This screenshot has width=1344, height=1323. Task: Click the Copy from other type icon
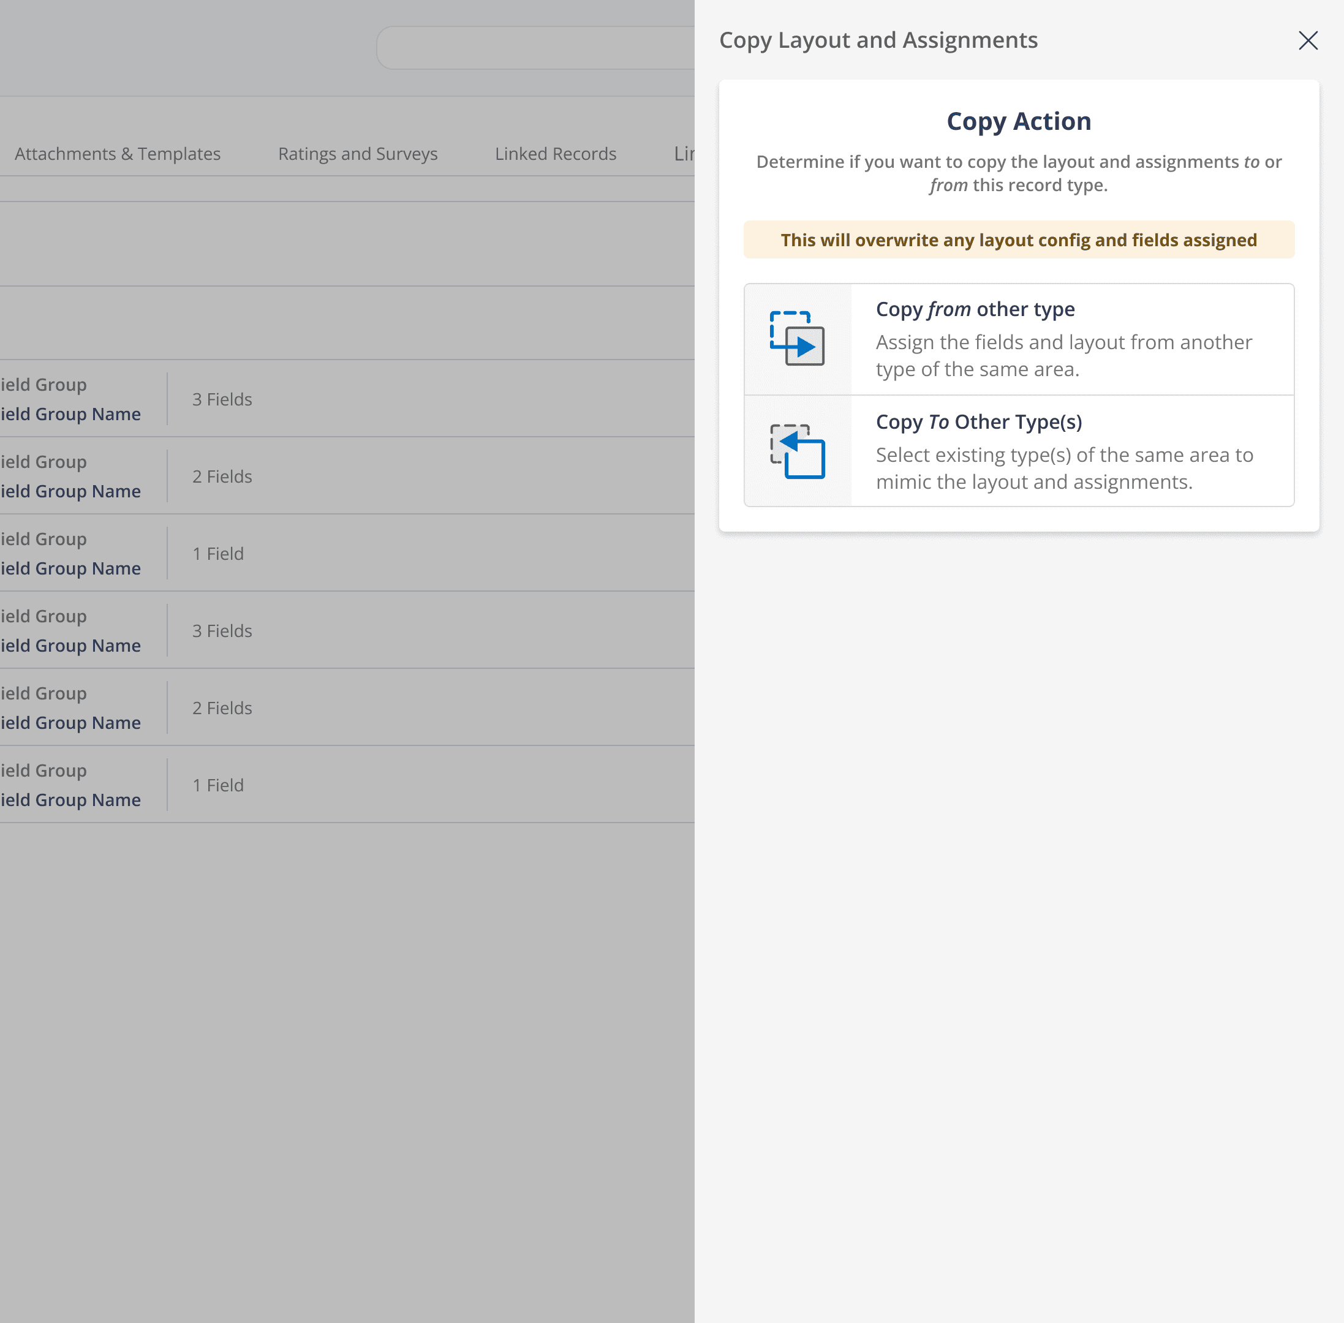tap(797, 339)
